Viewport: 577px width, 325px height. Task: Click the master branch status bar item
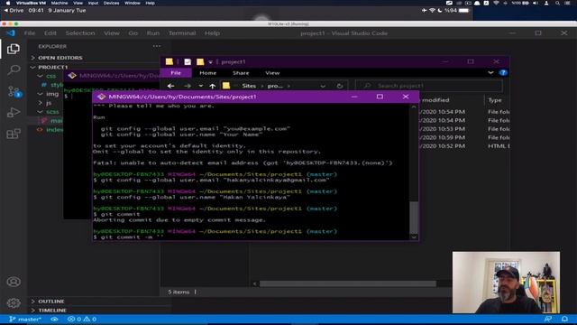(25, 319)
